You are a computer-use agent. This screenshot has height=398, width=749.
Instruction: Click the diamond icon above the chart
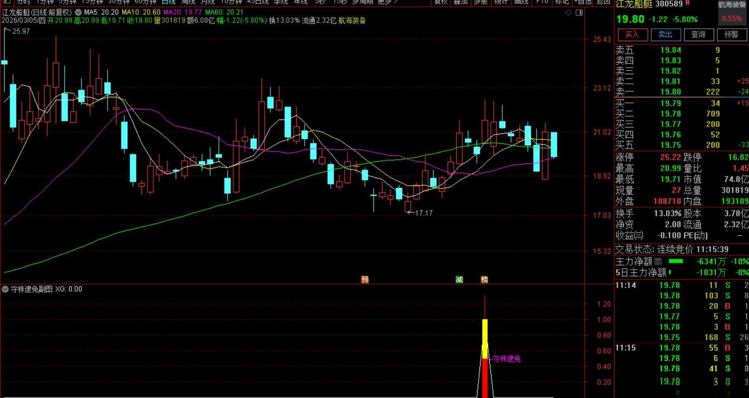tap(569, 13)
